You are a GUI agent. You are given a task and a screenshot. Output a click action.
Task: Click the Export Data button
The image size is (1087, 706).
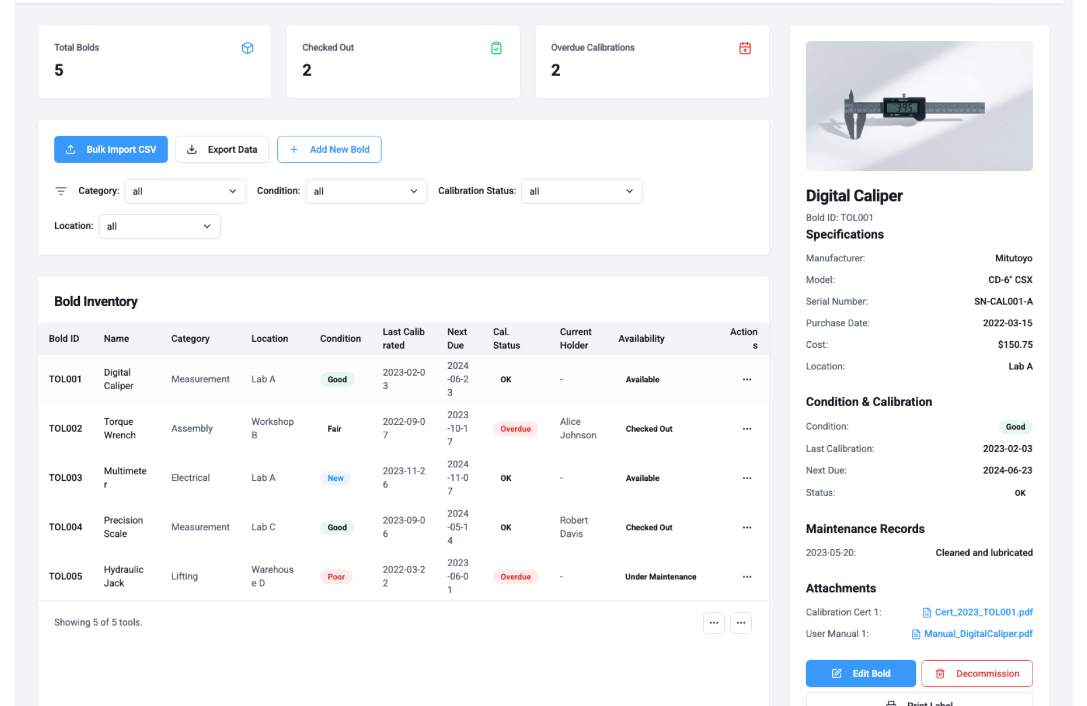point(222,149)
